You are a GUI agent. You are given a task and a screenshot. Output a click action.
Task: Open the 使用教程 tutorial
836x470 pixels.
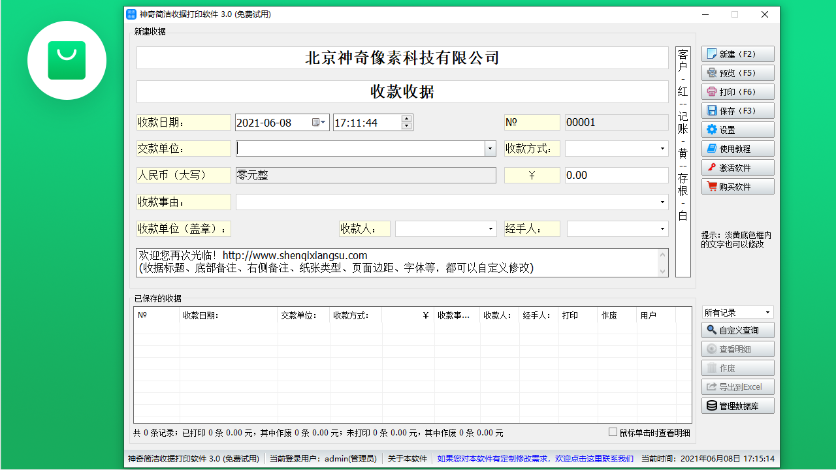(738, 149)
